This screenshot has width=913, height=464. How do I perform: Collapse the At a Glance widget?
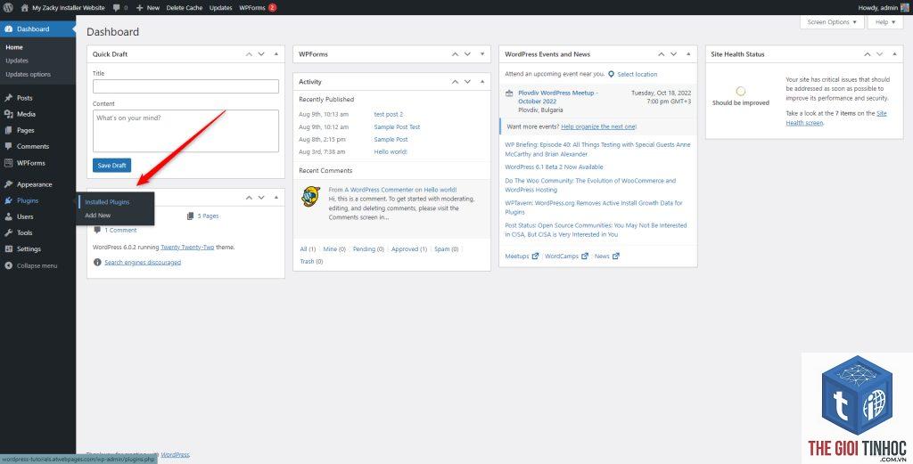[x=276, y=198]
